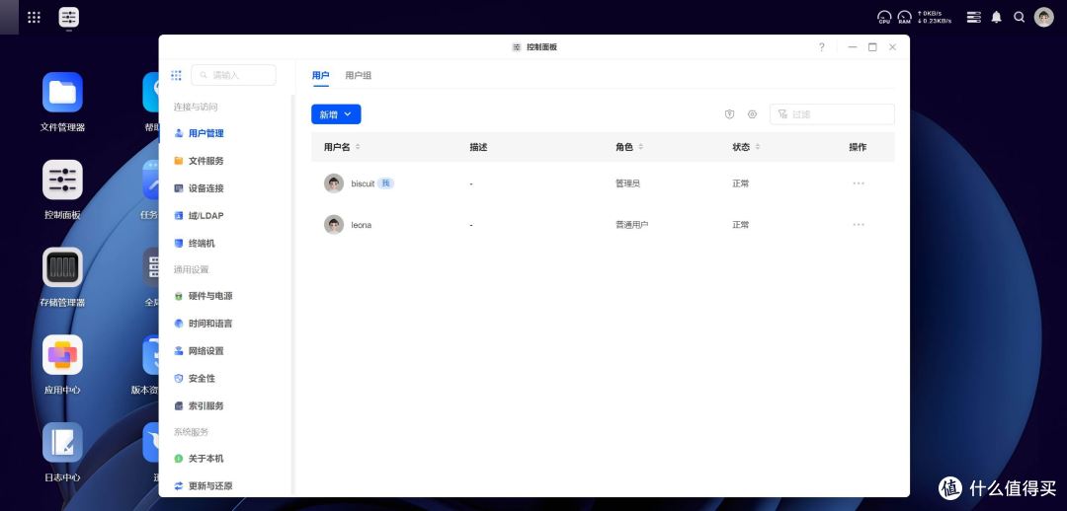Click the help question mark icon
The width and height of the screenshot is (1067, 511).
821,47
